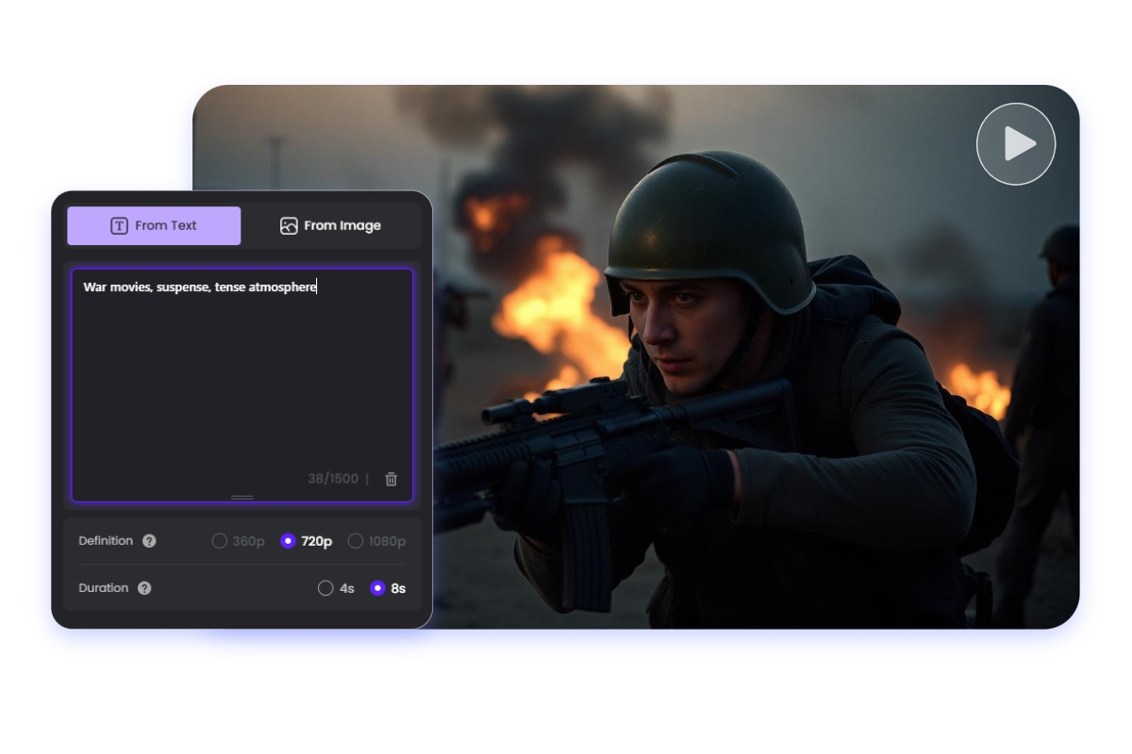Select 720p definition

(307, 541)
